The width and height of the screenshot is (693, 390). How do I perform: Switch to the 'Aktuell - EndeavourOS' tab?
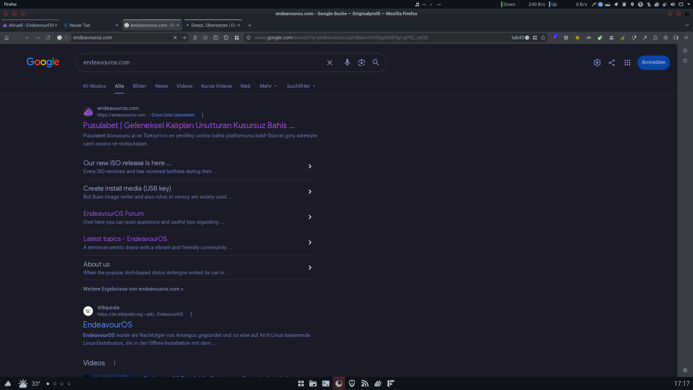30,25
